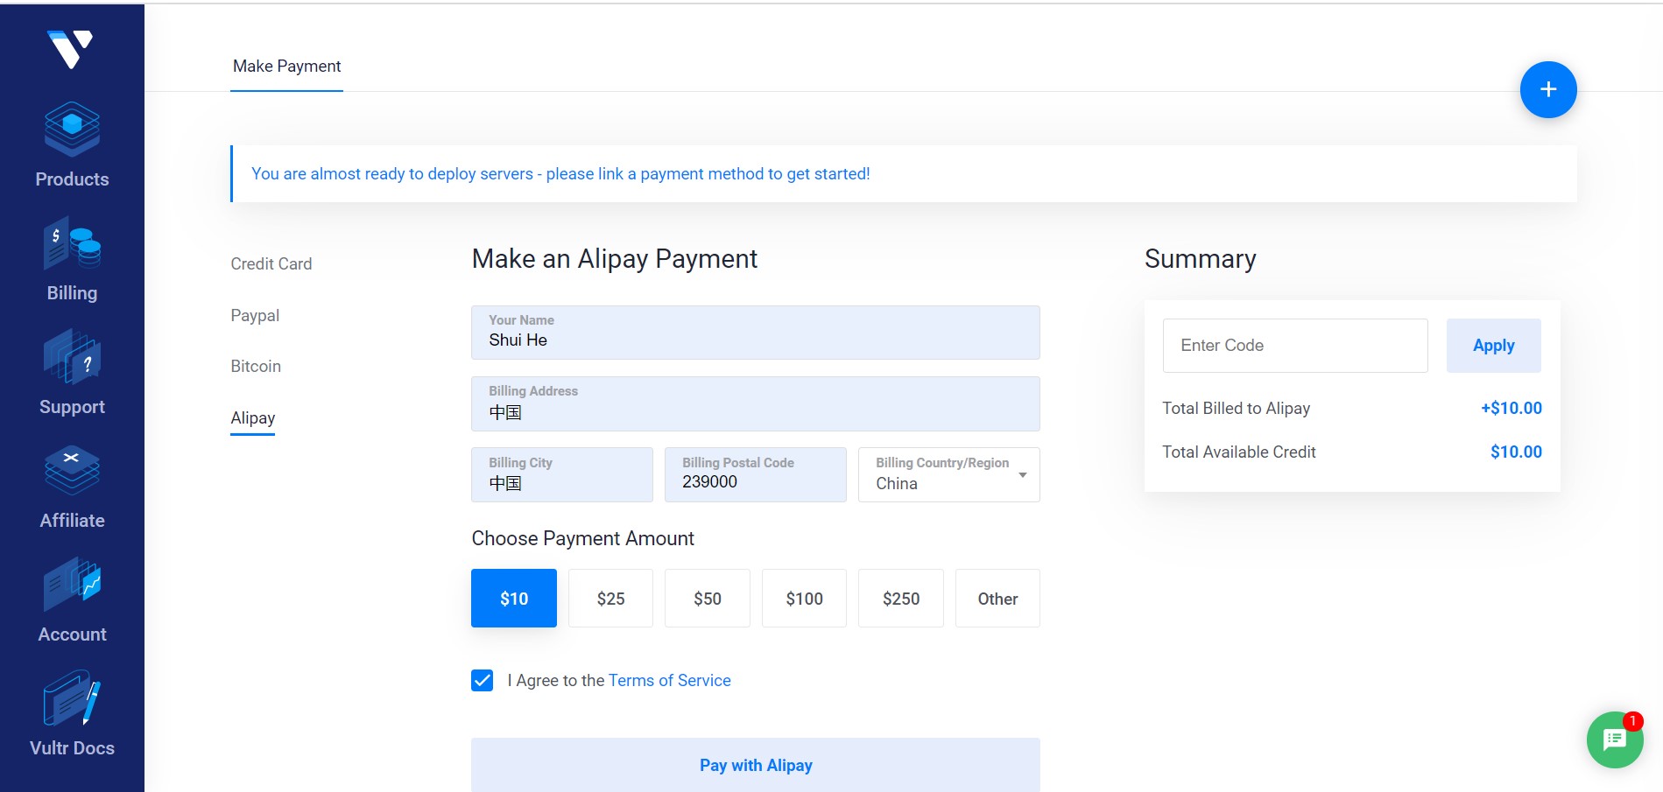
Task: Open the Terms of Service link
Action: click(x=669, y=680)
